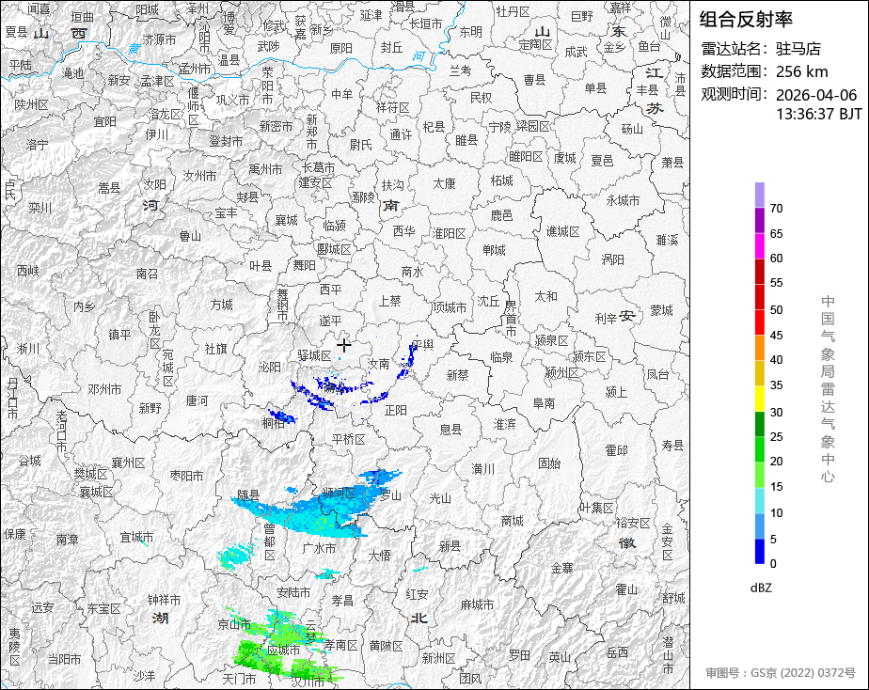Click the dBZ unit label under the legend
The image size is (869, 690).
(761, 588)
